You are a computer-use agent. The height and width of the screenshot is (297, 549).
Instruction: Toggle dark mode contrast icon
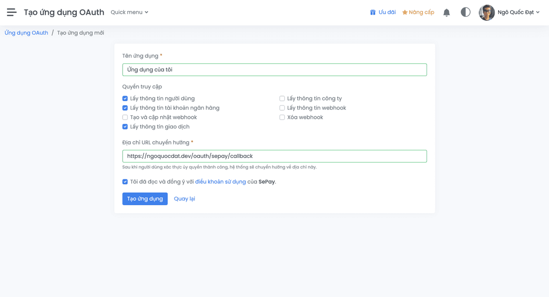point(465,12)
